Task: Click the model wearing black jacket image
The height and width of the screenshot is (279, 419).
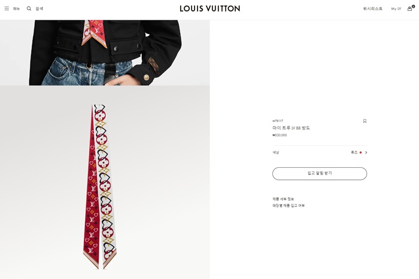Action: click(105, 53)
